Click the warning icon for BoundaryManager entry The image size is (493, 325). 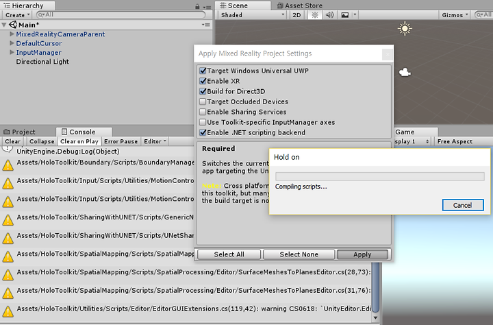(x=8, y=165)
